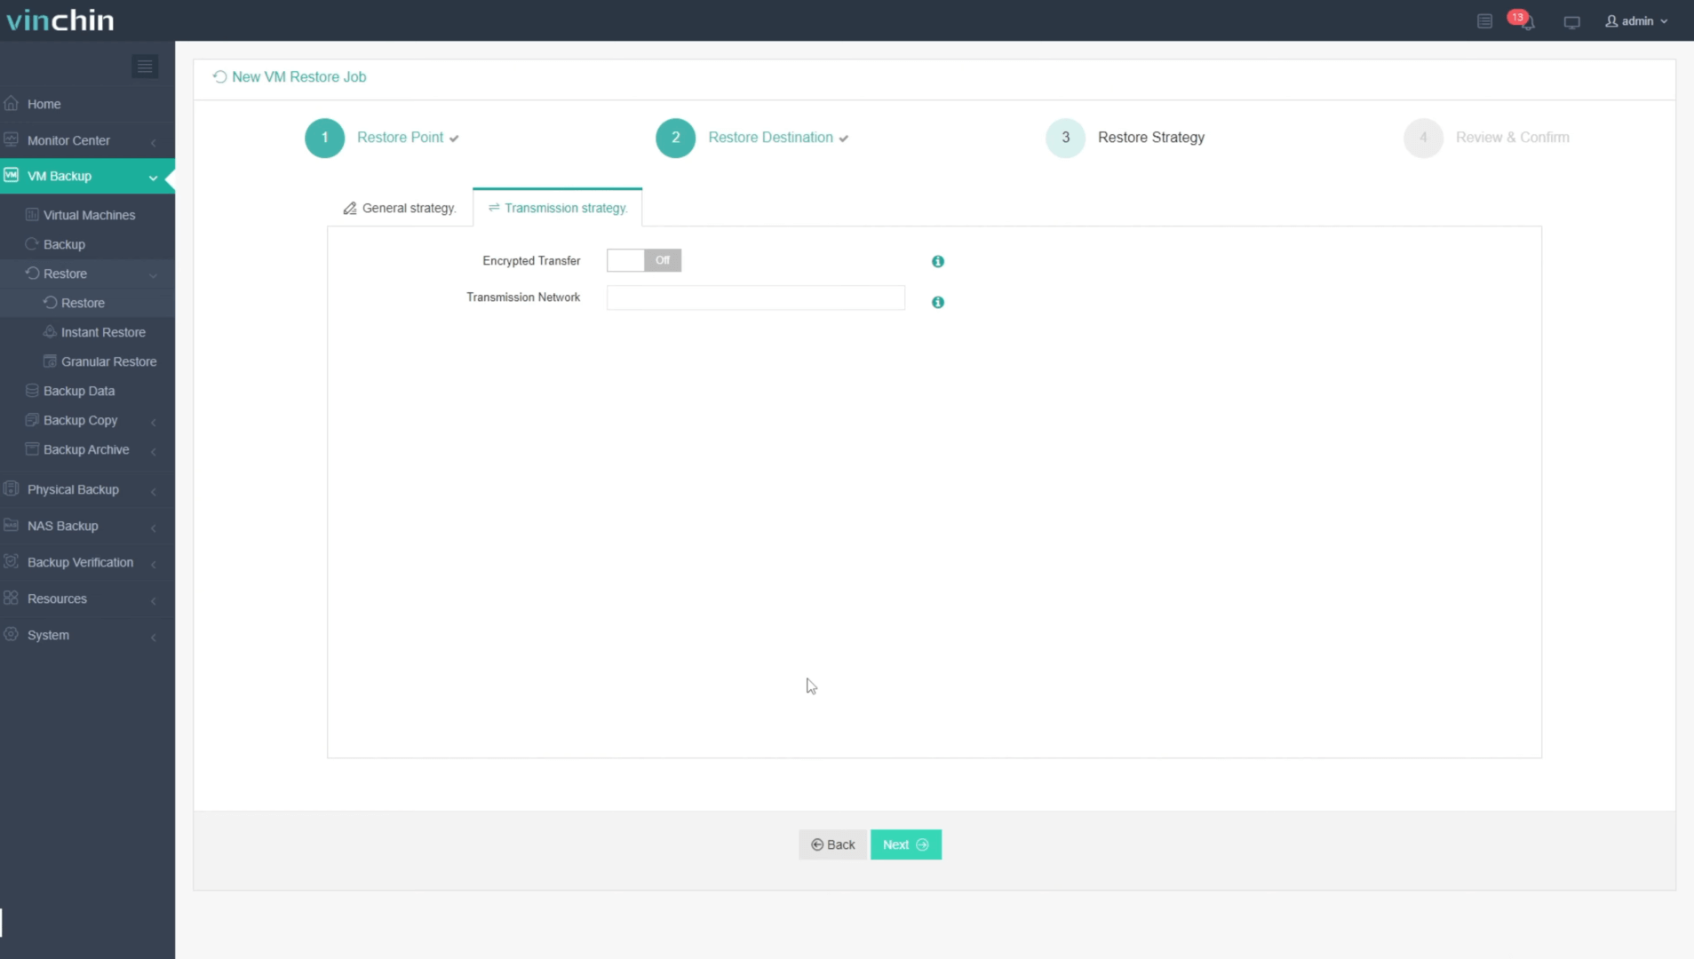
Task: Click the Instant Restore icon
Action: (50, 331)
